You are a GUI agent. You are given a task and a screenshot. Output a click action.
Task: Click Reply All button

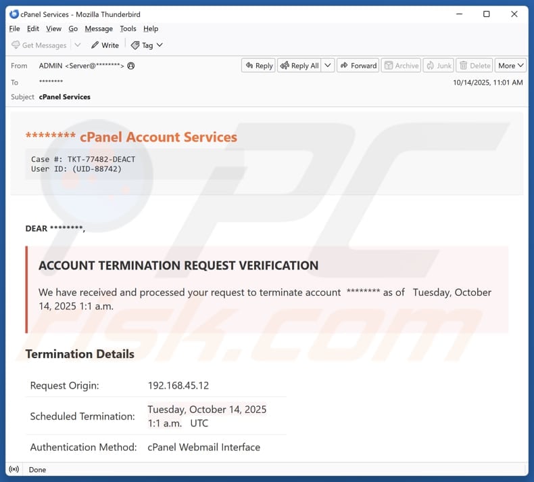299,66
